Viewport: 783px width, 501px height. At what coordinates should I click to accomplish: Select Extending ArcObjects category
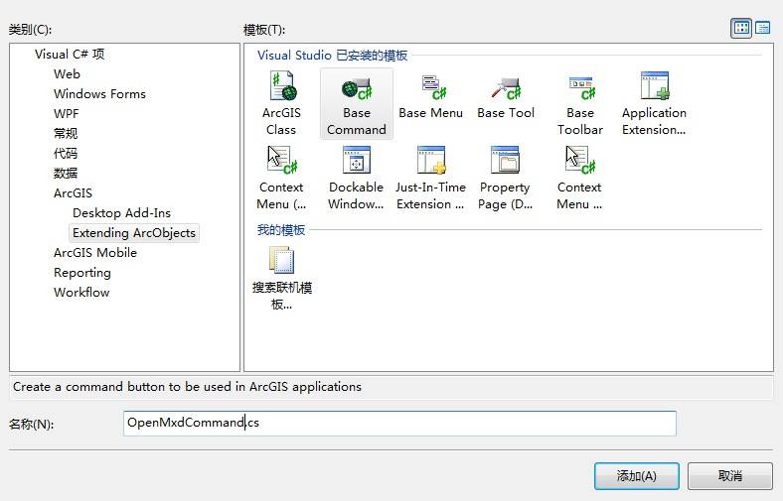[x=134, y=233]
